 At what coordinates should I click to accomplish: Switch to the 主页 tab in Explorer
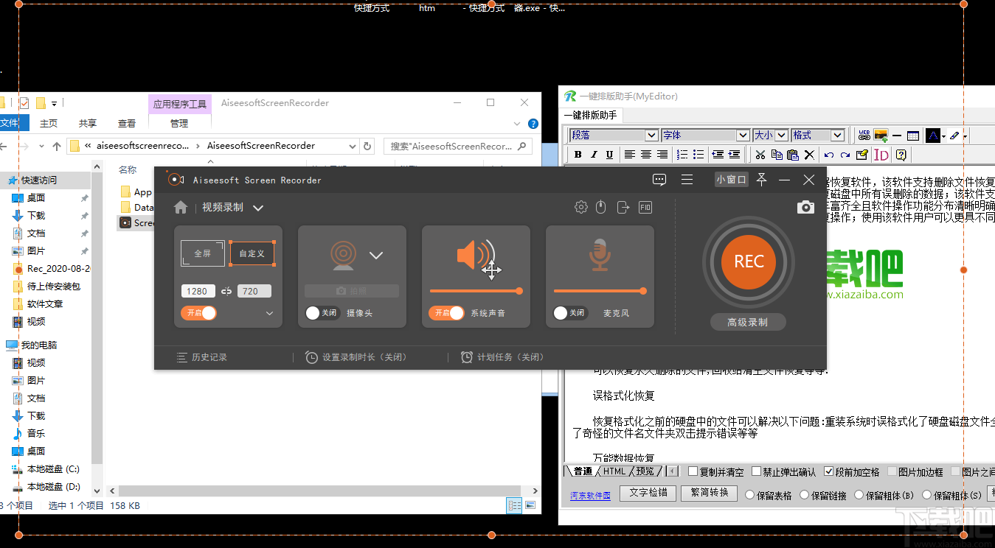point(49,124)
